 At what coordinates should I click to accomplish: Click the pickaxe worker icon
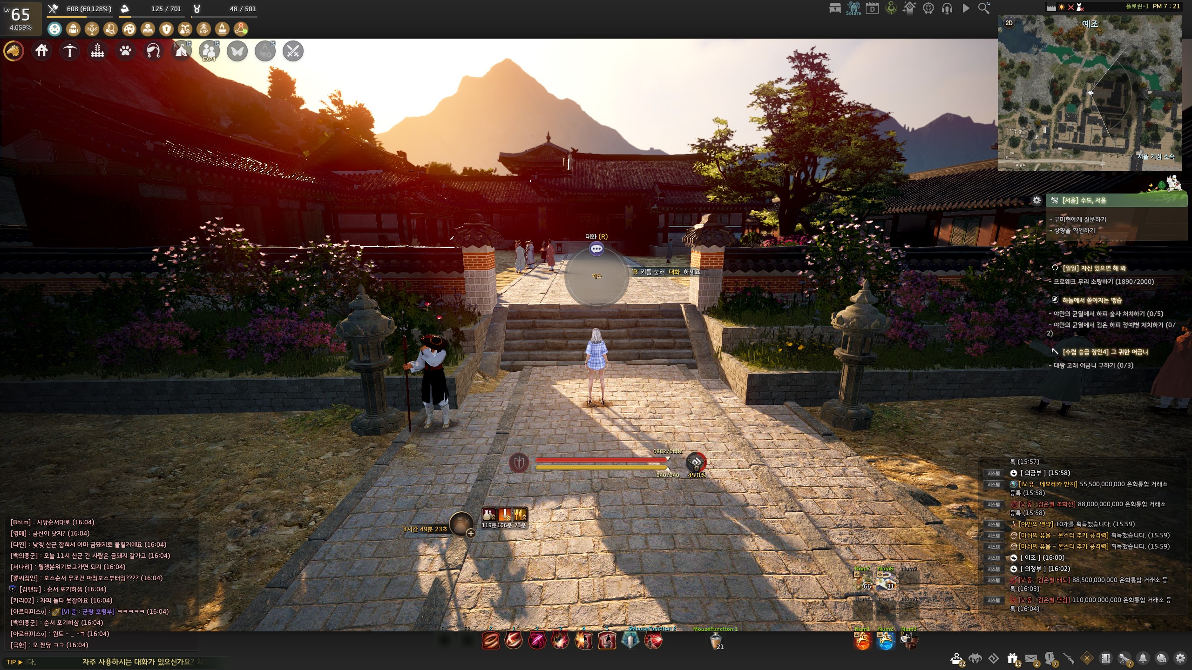click(70, 51)
